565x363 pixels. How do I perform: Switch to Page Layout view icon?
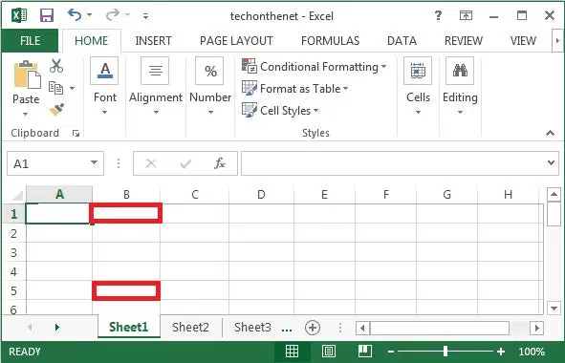coord(328,352)
